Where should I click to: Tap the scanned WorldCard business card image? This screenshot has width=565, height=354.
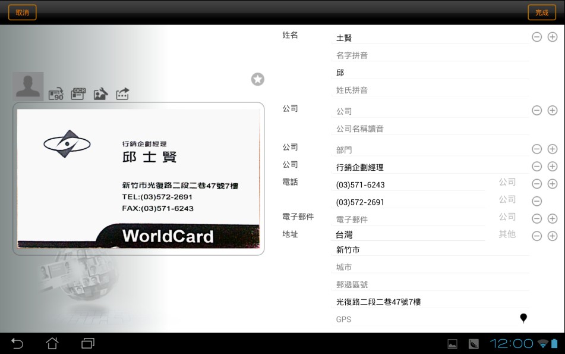tap(138, 178)
